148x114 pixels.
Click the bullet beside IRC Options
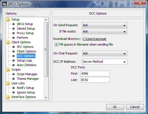click(x=14, y=47)
